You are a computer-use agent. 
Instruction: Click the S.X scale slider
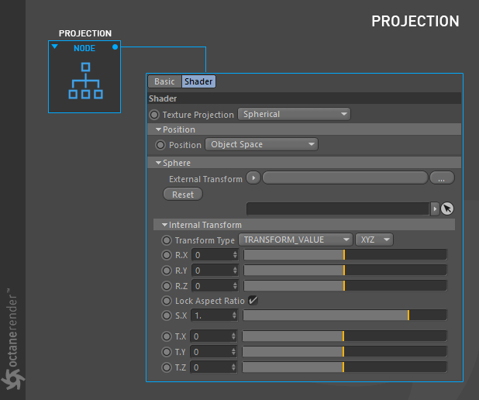point(345,316)
